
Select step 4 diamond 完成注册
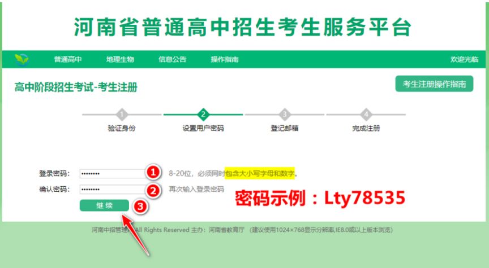[x=366, y=115]
